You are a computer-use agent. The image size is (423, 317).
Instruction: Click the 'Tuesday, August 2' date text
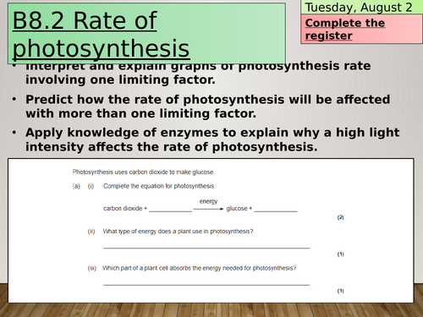(x=359, y=8)
